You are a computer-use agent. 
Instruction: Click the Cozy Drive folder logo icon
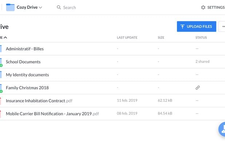point(10,7)
